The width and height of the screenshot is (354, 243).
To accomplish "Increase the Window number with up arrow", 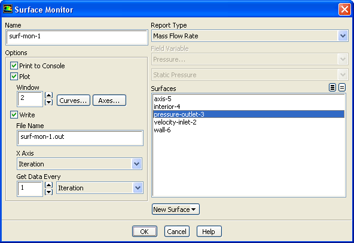I will coord(49,95).
